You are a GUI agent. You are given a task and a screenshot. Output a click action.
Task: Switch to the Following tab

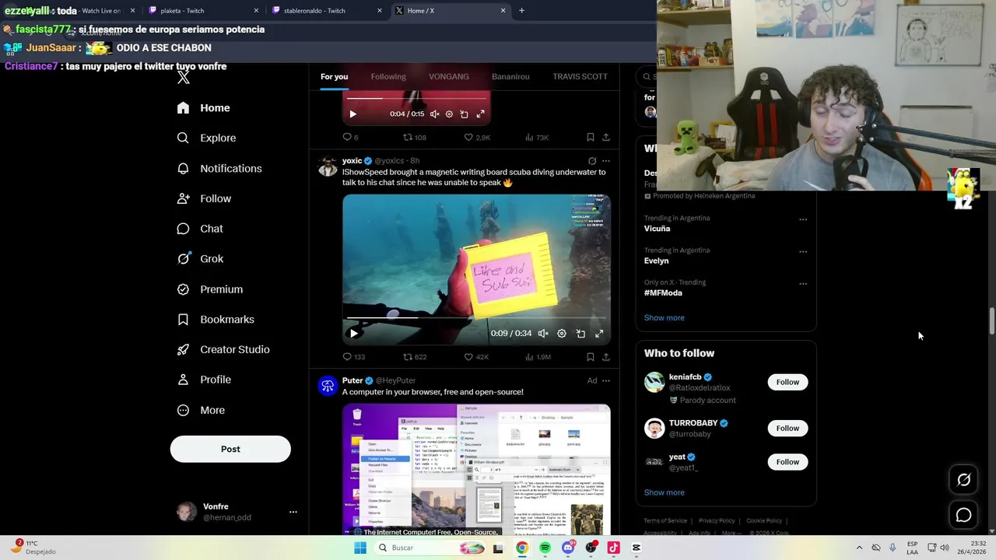click(x=388, y=76)
